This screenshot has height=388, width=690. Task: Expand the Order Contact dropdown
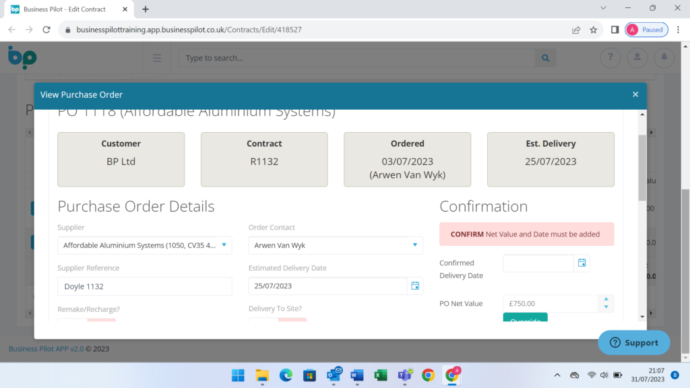coord(414,245)
